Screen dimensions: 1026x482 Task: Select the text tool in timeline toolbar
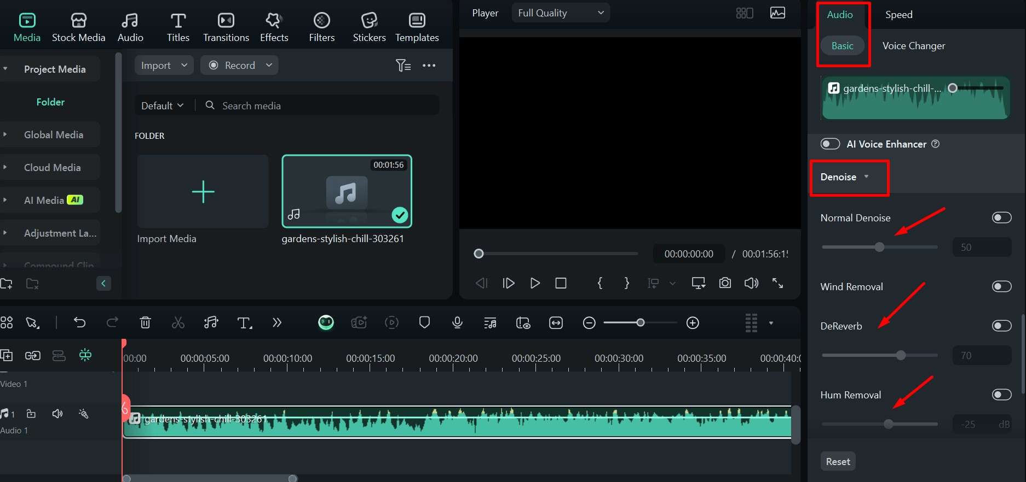point(244,323)
